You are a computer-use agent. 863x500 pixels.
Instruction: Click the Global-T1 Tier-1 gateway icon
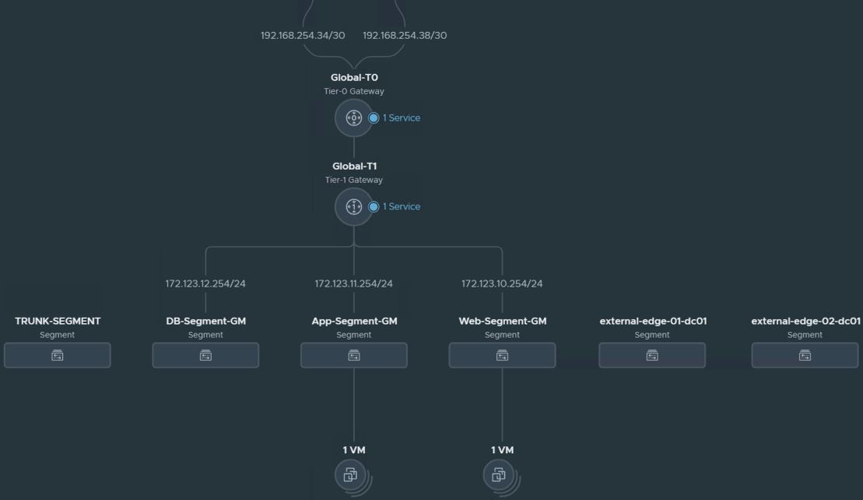tap(354, 207)
